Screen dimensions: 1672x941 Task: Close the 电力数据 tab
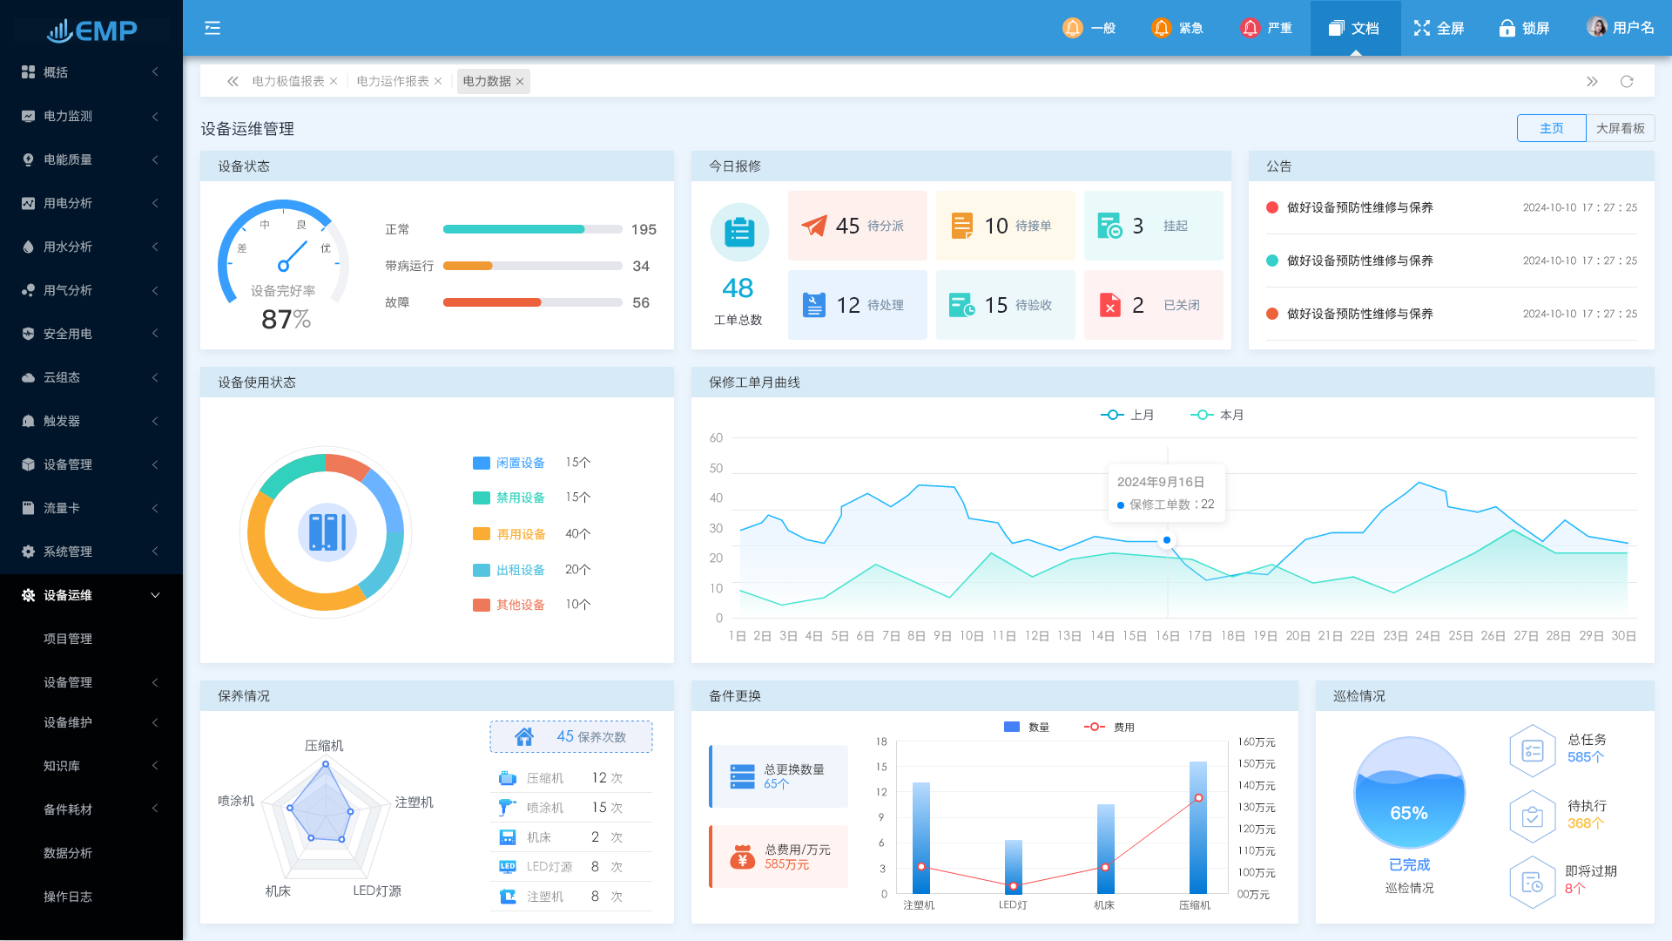(520, 81)
